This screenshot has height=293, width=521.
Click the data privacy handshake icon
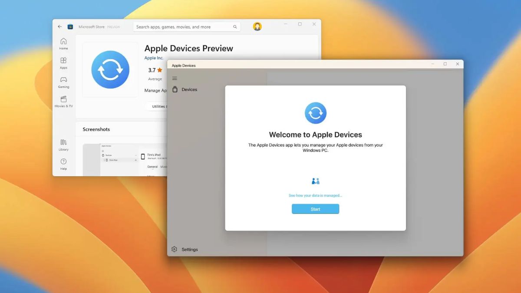pos(316,181)
